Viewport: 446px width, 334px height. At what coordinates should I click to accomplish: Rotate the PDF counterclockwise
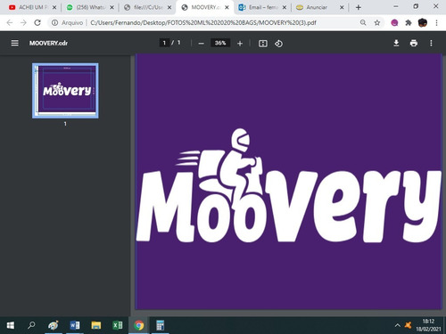coord(278,44)
